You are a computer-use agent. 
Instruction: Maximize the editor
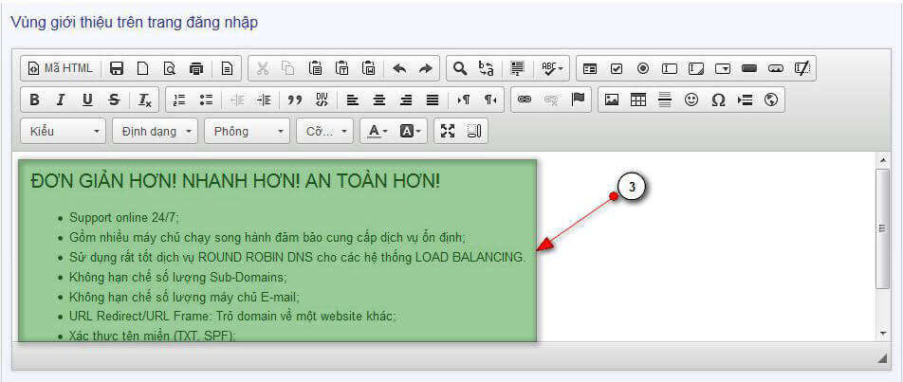point(448,131)
